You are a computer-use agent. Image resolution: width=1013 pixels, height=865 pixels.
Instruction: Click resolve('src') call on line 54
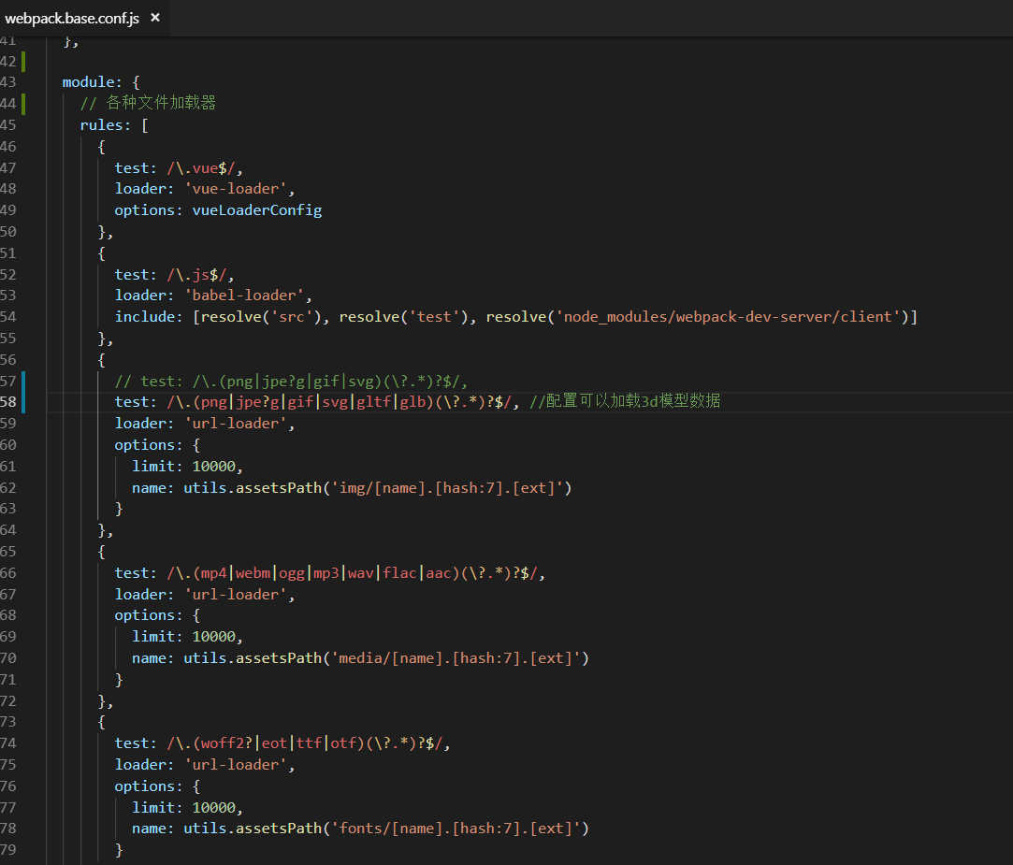tap(261, 316)
